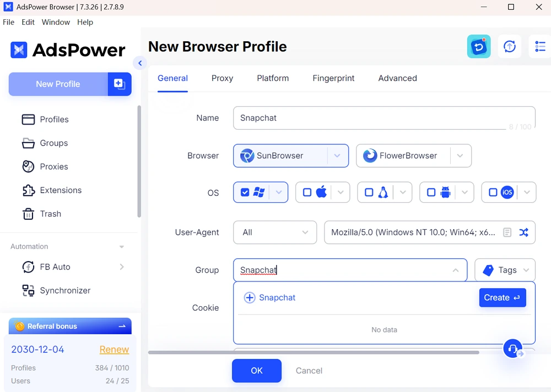This screenshot has width=551, height=392.
Task: Confirm with the OK button
Action: 257,371
